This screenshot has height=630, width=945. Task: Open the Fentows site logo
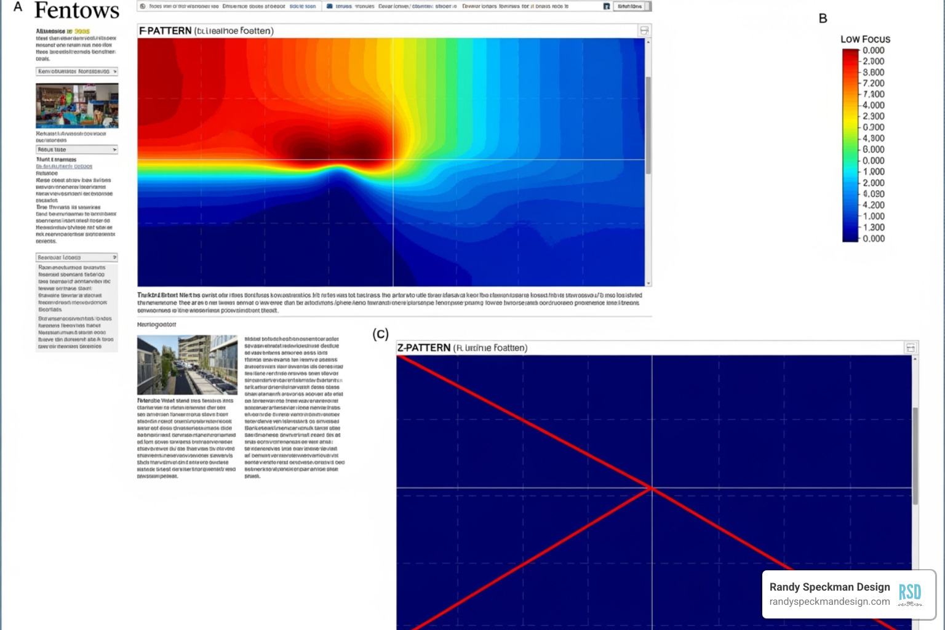pyautogui.click(x=76, y=10)
